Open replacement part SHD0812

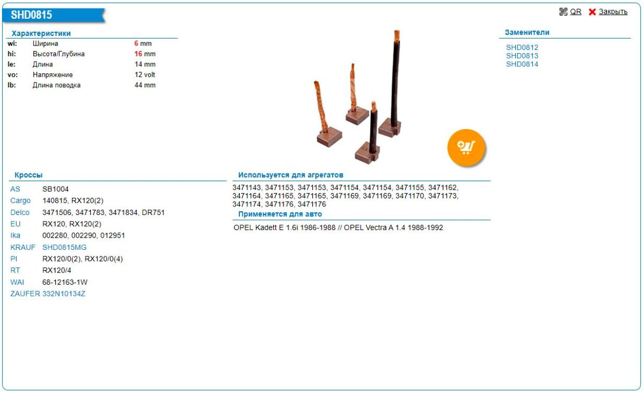tap(522, 47)
